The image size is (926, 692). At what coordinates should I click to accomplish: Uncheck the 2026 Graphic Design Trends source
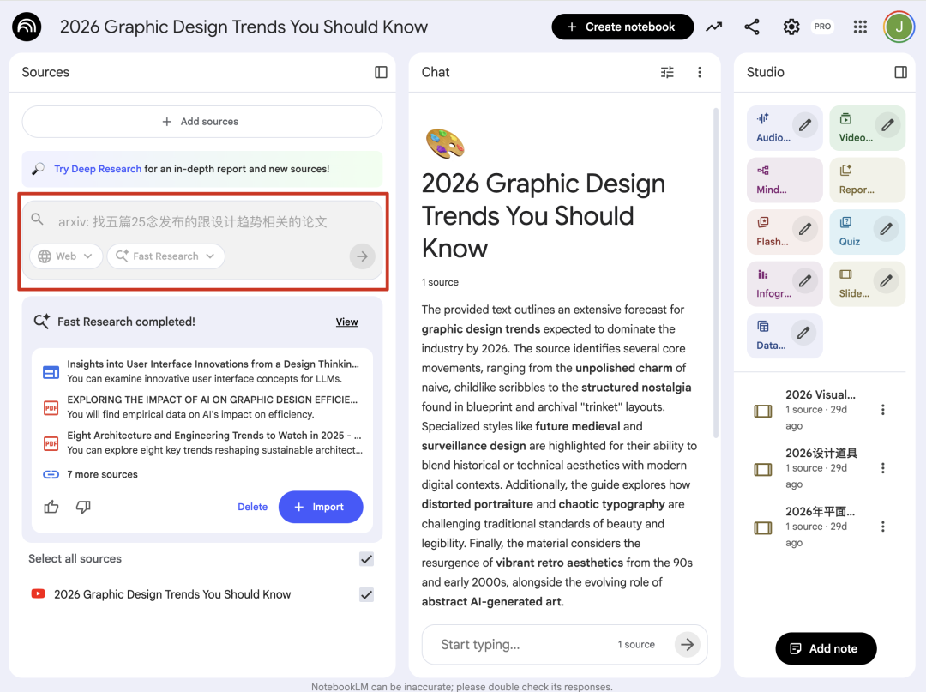[366, 594]
